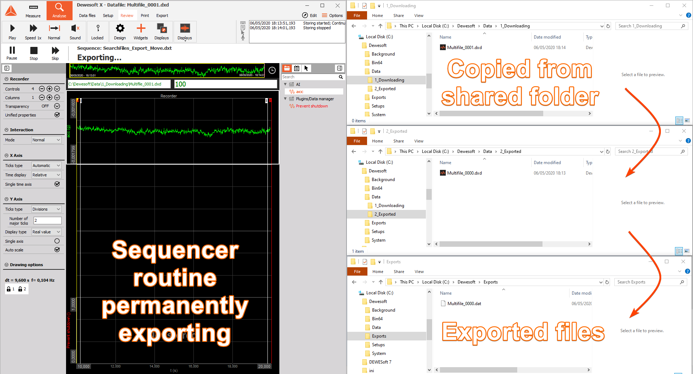Open File menu in 1_Downloading window

[357, 16]
